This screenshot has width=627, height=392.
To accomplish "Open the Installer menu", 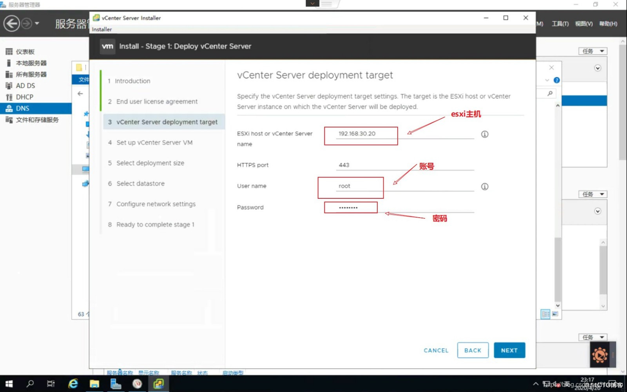I will [x=101, y=29].
